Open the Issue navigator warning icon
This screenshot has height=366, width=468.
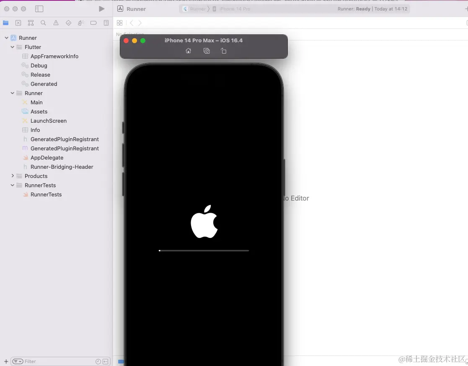coord(56,23)
